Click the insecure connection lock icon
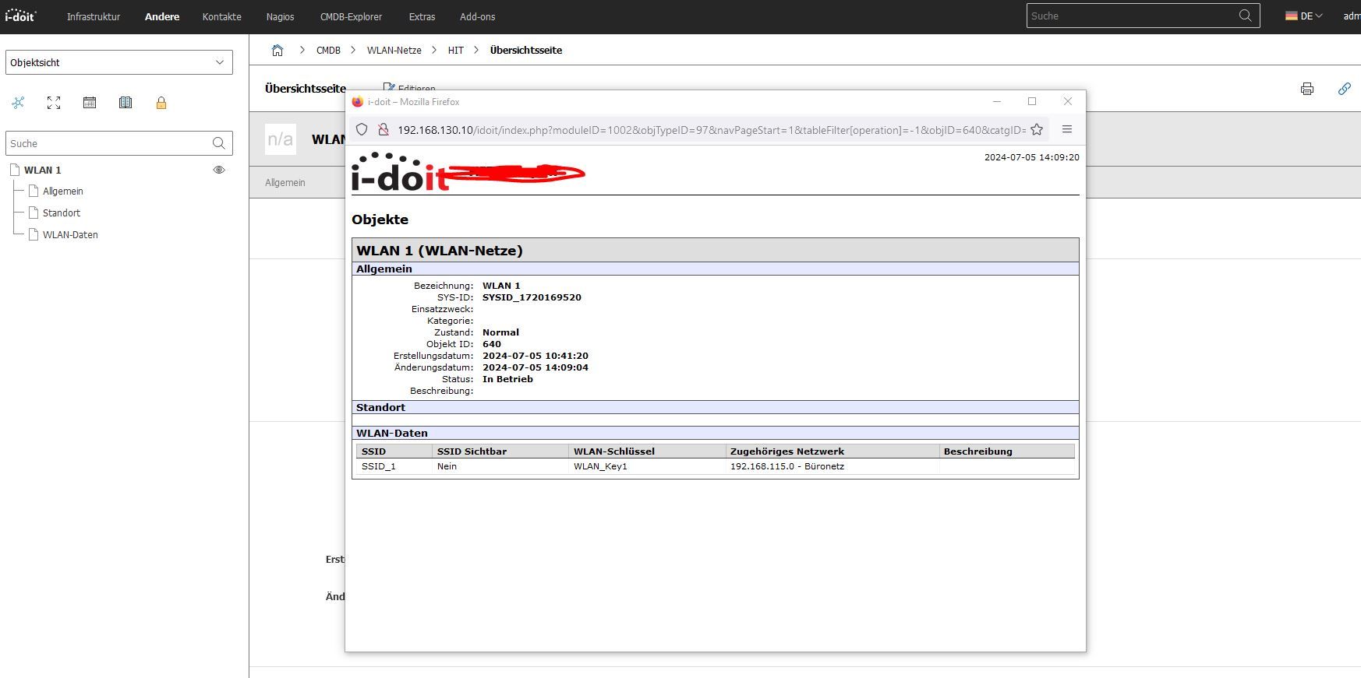 [x=383, y=129]
